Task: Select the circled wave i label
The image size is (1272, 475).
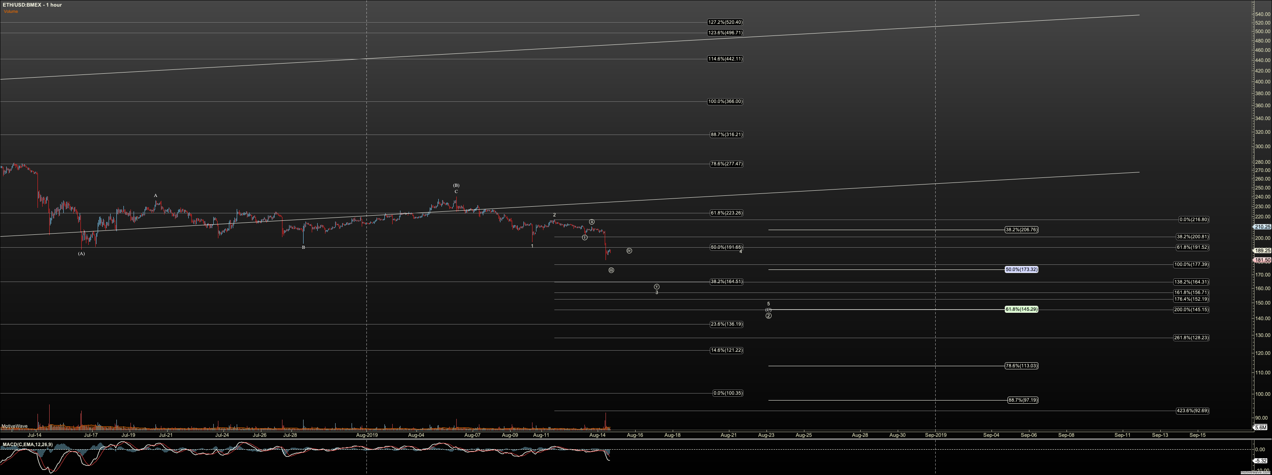Action: pyautogui.click(x=585, y=237)
